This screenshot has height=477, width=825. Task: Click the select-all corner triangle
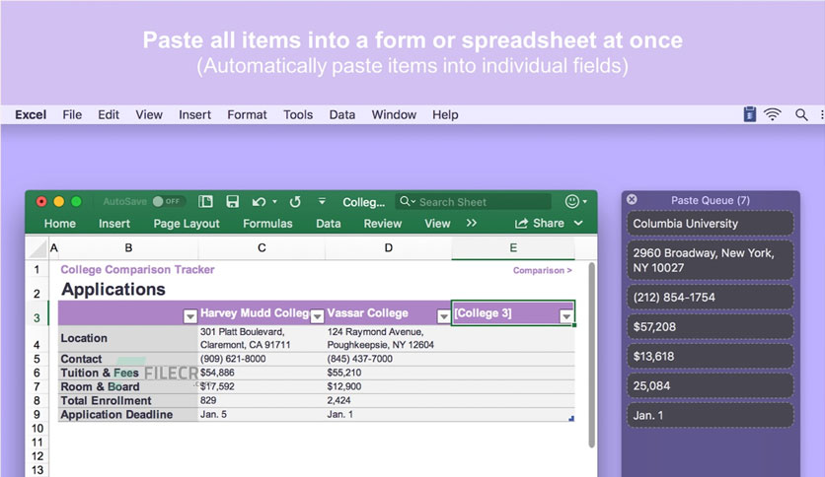pyautogui.click(x=38, y=248)
